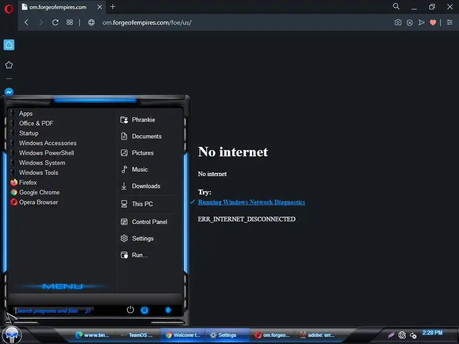Click the 2:28 PM taskbar clock
459x344 pixels.
[x=433, y=333]
